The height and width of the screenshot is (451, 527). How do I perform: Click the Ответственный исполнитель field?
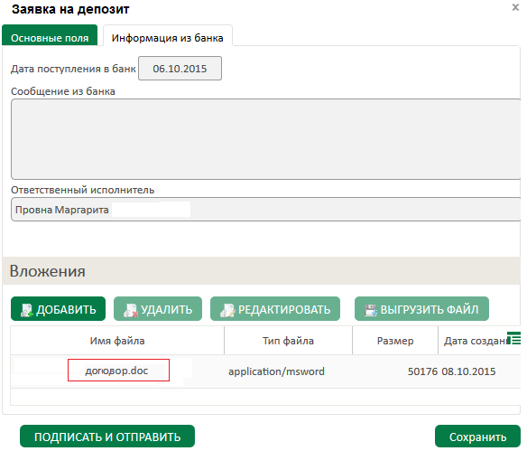(x=266, y=210)
